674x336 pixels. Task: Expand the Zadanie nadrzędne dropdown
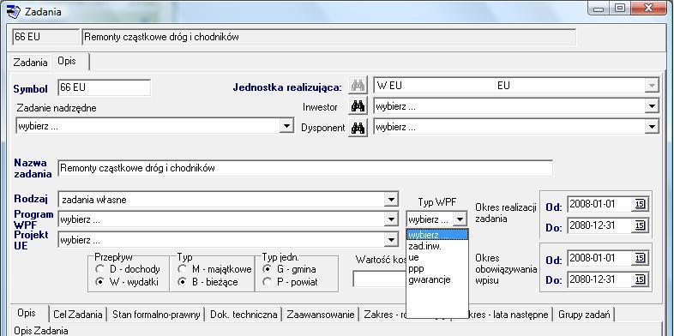(x=286, y=126)
